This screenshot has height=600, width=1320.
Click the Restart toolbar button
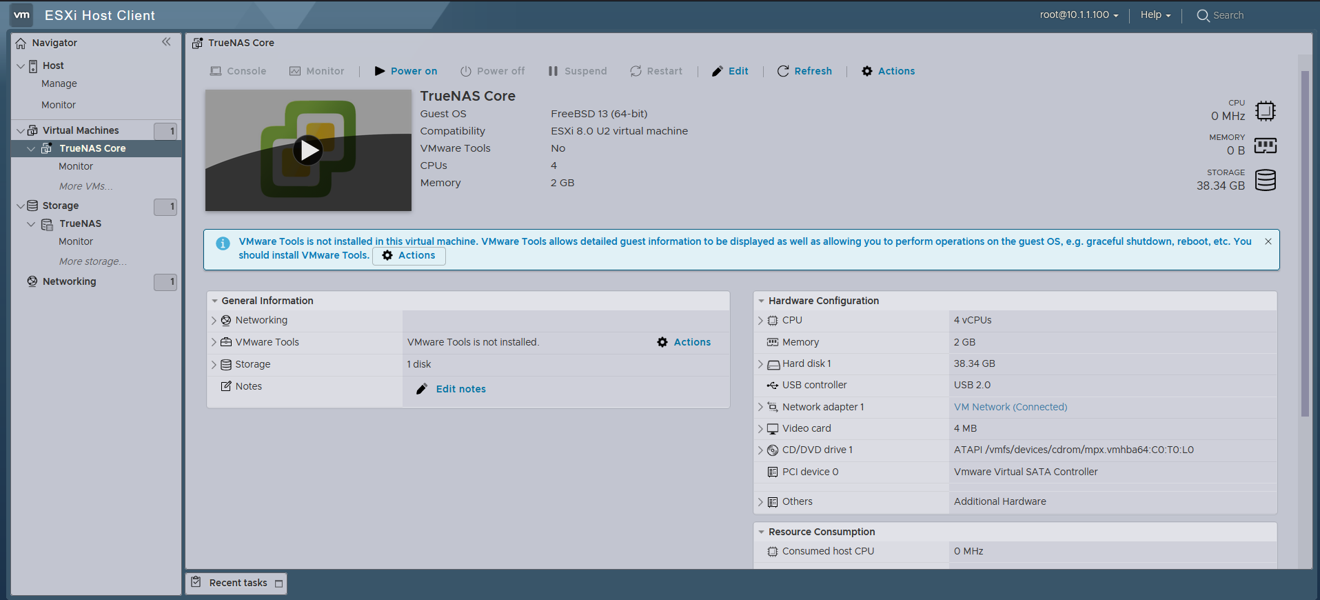click(656, 71)
